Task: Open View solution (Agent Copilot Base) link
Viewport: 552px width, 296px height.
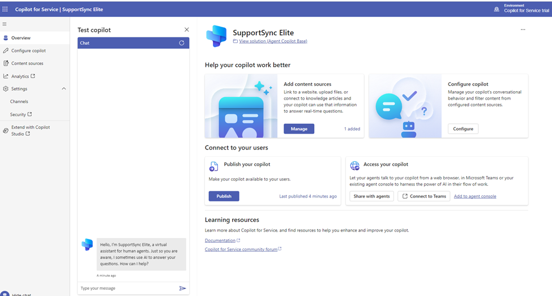Action: (x=273, y=41)
